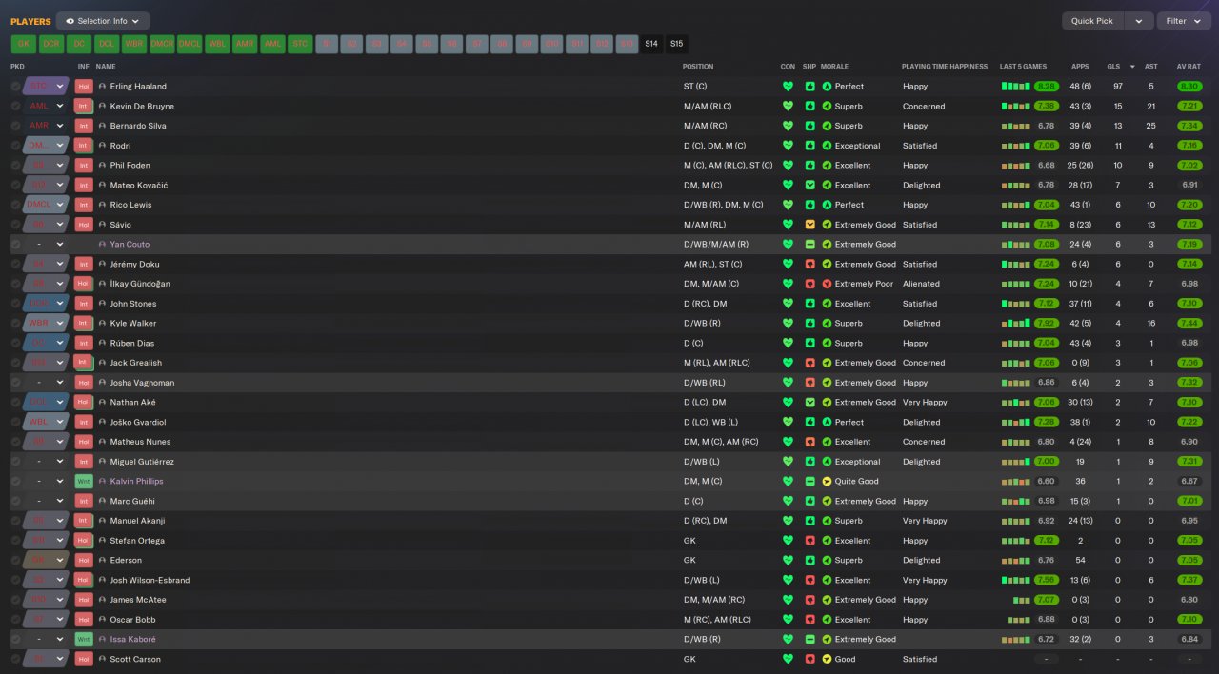Click Josh Wilson-Esbrand's name

coord(150,580)
